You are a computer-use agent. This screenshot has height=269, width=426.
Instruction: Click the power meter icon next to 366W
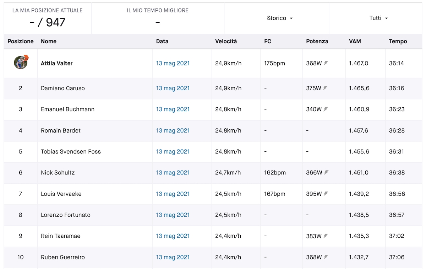pos(326,172)
